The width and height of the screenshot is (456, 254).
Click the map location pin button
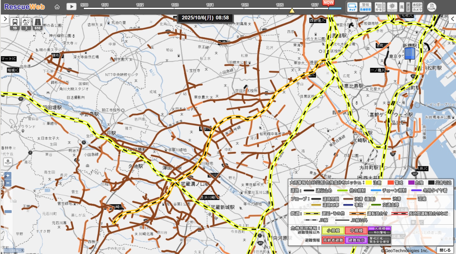click(x=8, y=162)
